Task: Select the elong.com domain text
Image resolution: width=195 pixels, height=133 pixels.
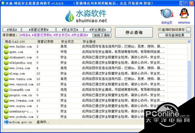Action: (x=17, y=74)
